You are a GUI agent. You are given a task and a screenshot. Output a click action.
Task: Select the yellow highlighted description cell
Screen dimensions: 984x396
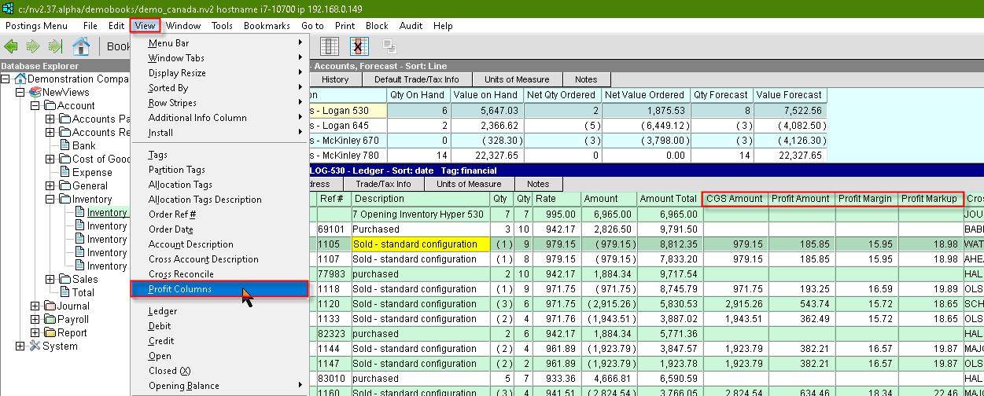[420, 244]
